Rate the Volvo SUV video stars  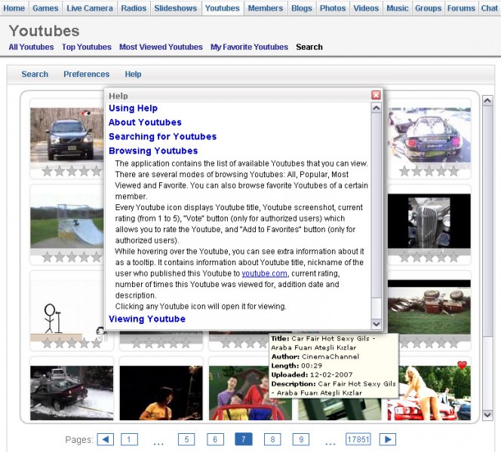(72, 171)
